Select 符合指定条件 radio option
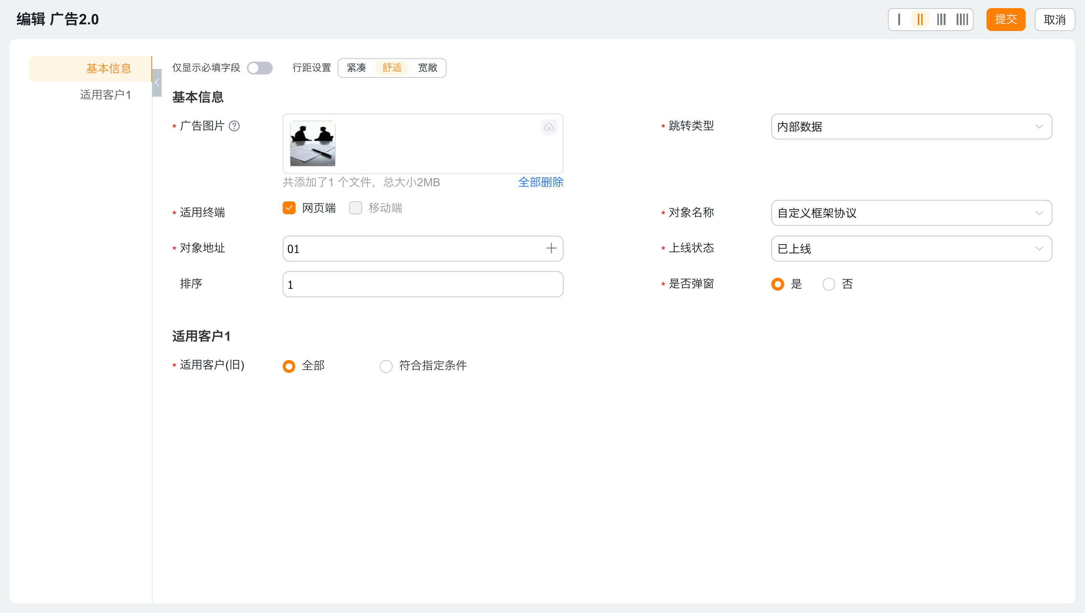1085x613 pixels. click(386, 366)
